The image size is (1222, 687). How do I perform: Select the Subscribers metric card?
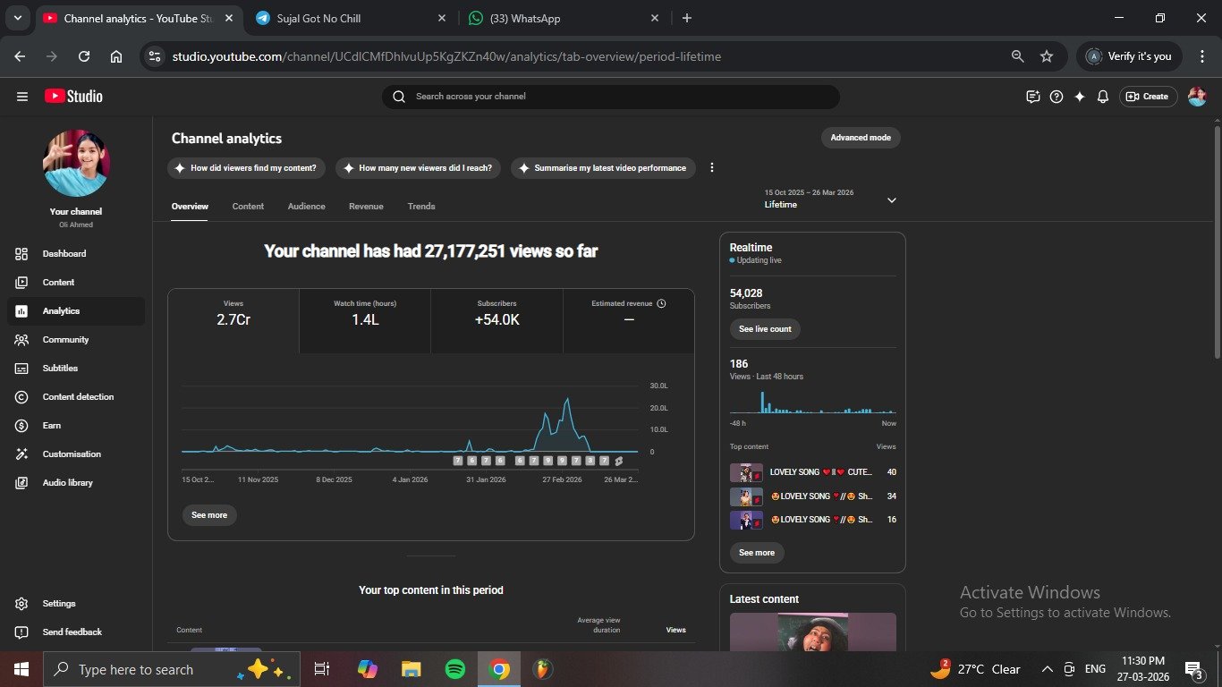click(x=496, y=320)
